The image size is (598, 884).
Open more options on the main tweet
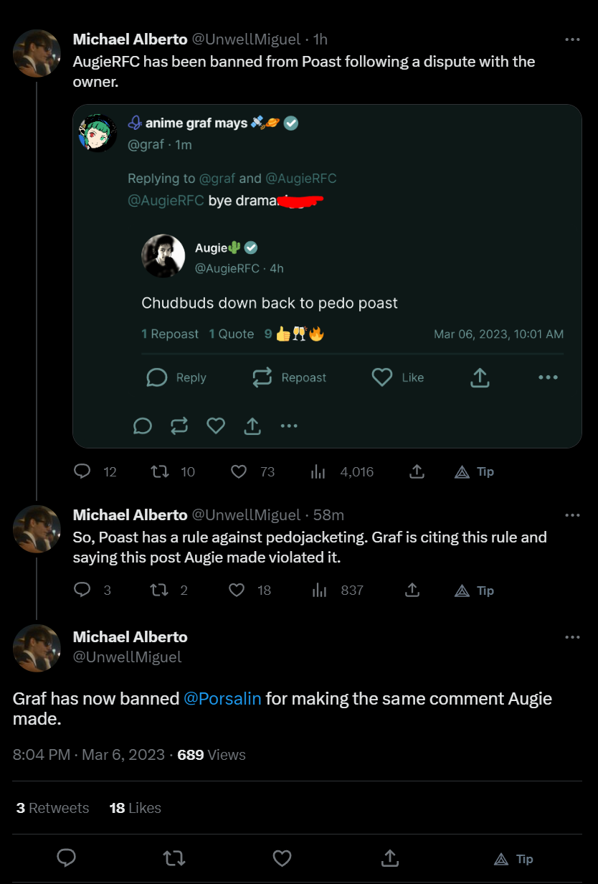tap(572, 637)
